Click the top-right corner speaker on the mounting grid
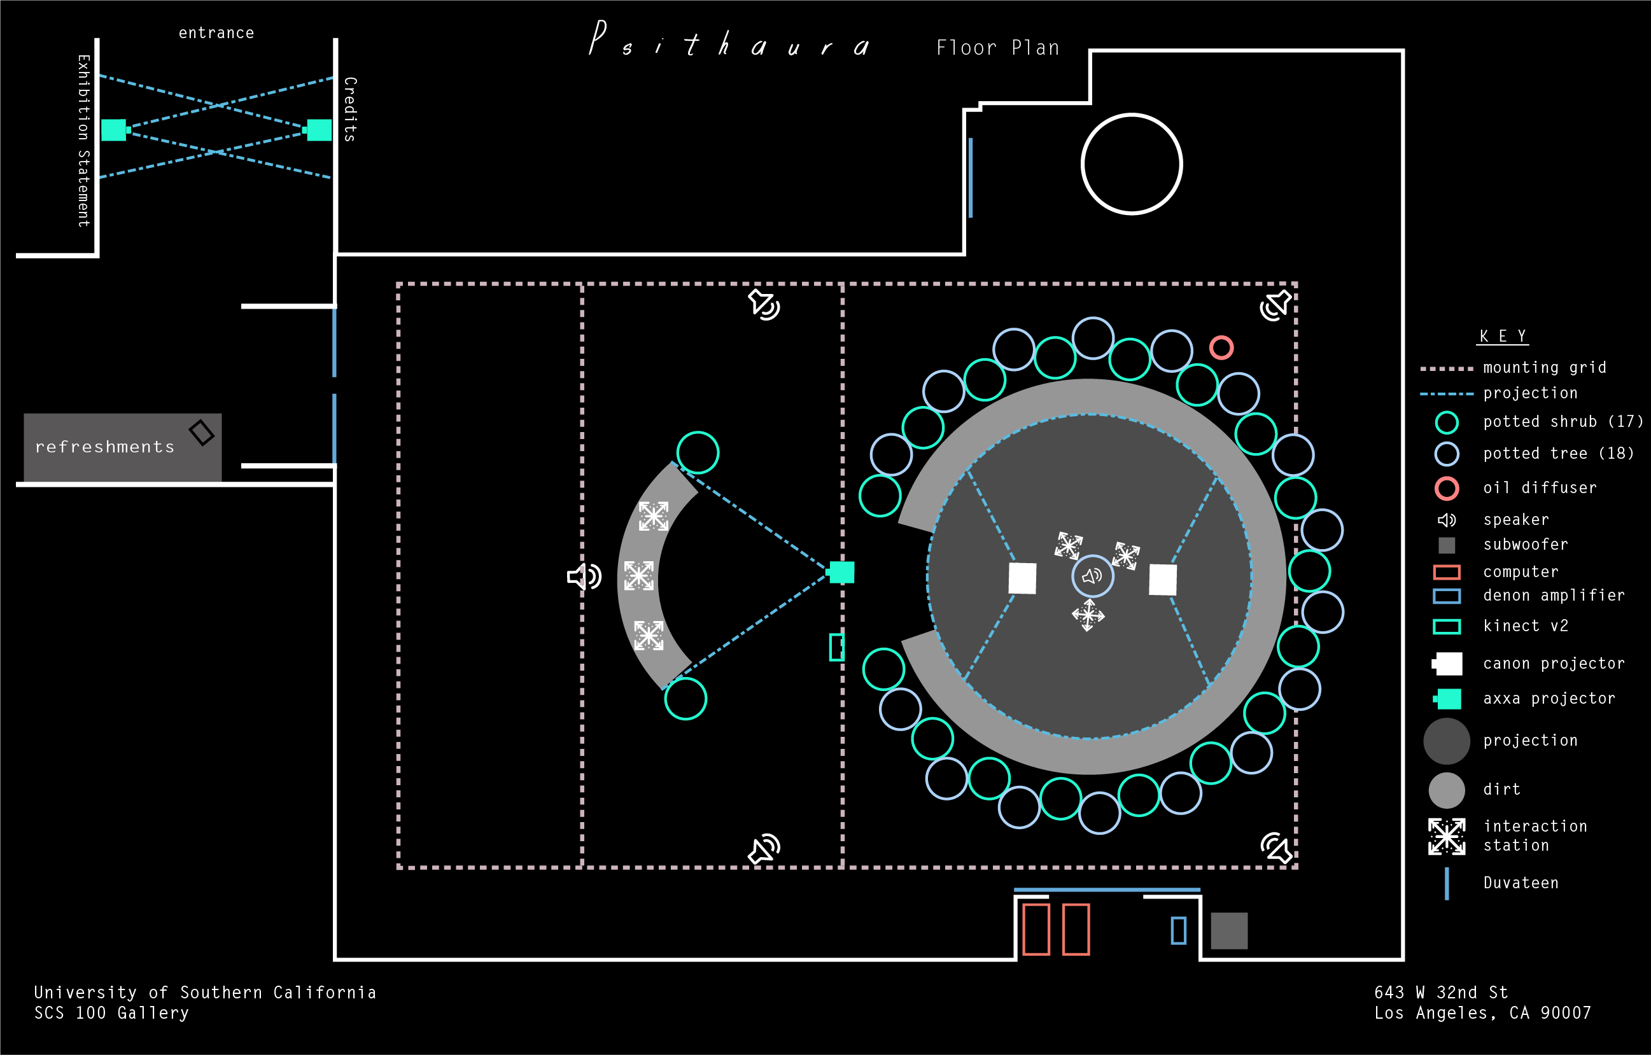This screenshot has height=1055, width=1651. pos(1276,305)
